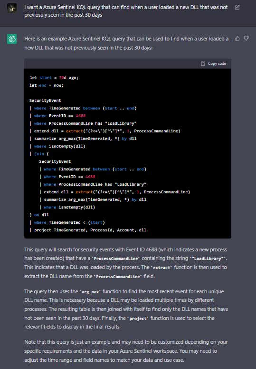Click the paragraph starting 'This query will search'
Image resolution: width=256 pixels, height=369 pixels.
[126, 263]
